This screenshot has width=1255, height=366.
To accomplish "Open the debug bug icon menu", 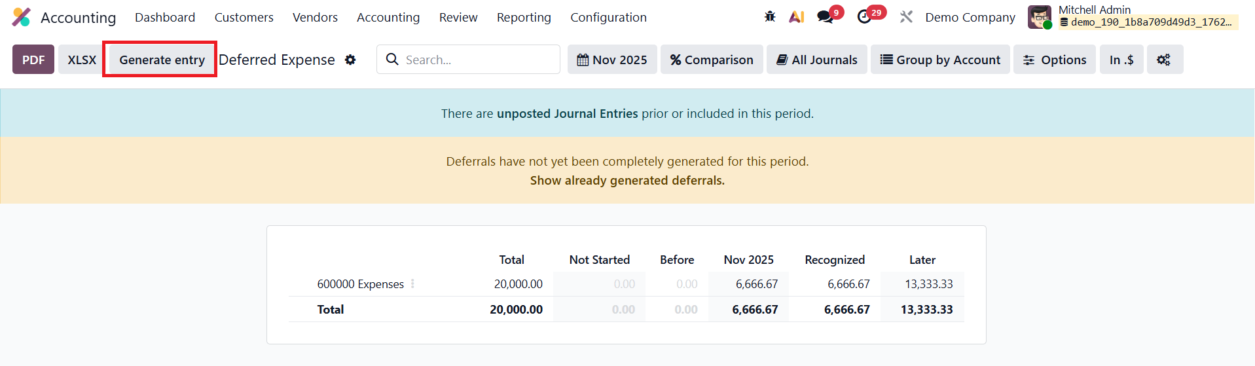I will 770,17.
